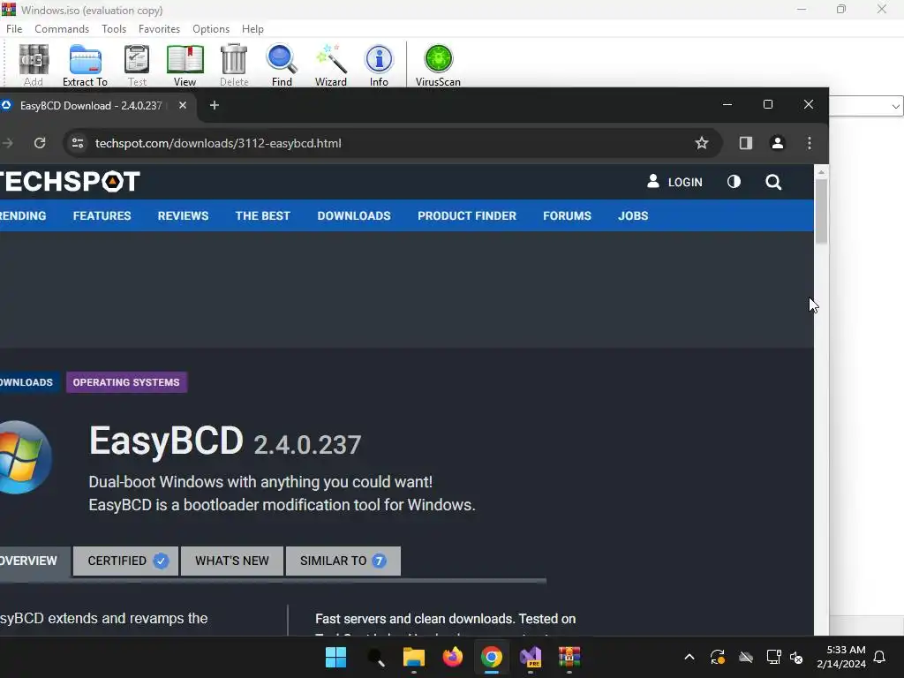Open JOBS nav link

[633, 215]
